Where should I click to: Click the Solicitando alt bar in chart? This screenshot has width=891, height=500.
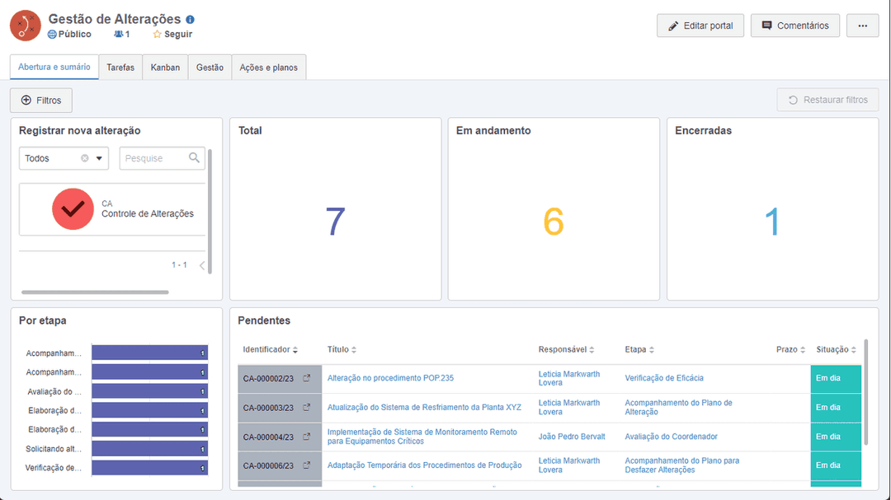point(150,448)
